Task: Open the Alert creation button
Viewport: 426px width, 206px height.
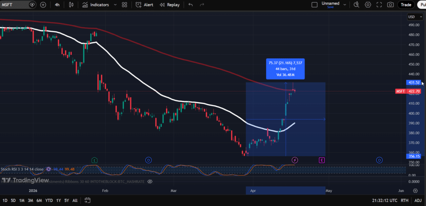Action: tap(145, 5)
